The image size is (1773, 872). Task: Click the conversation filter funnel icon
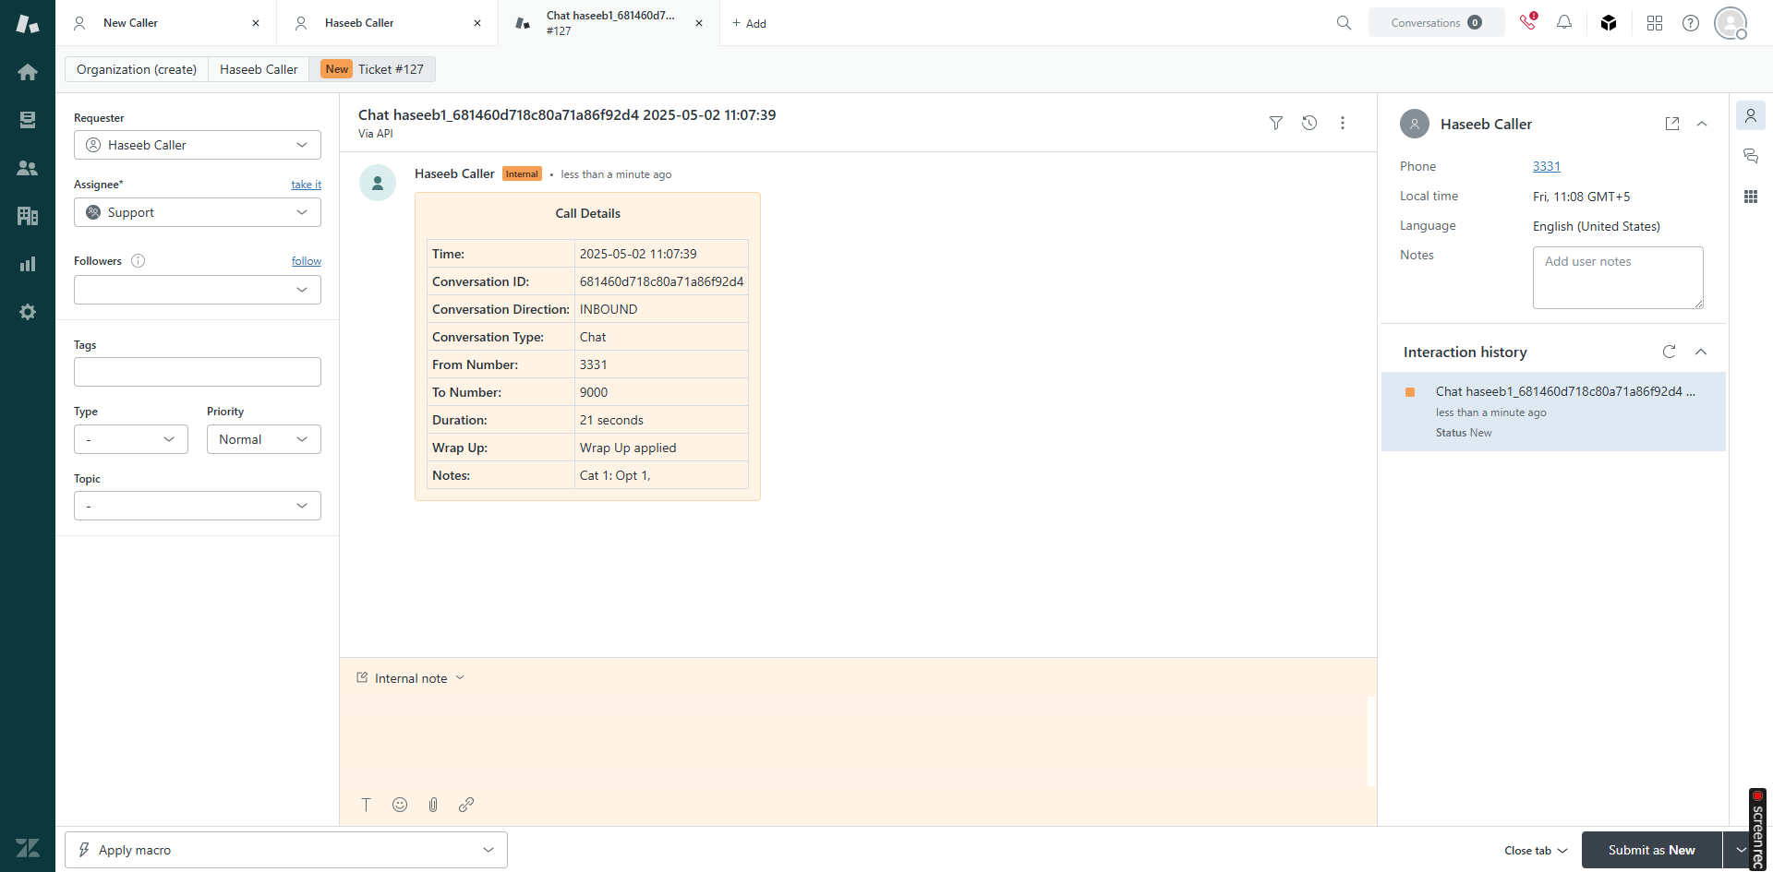point(1275,123)
